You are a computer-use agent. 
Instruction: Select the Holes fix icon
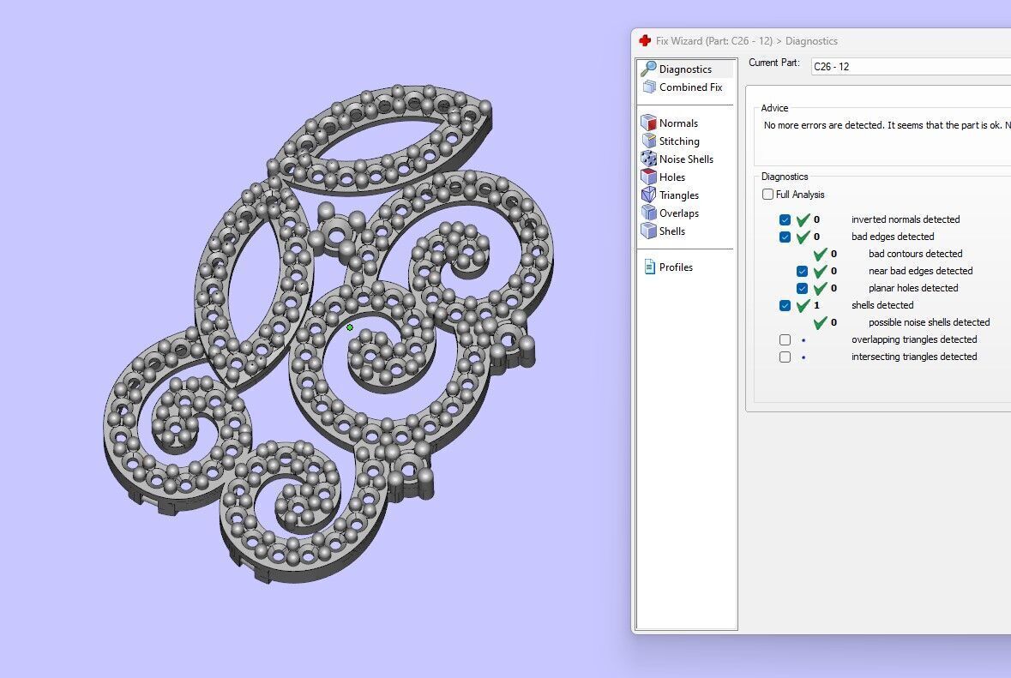[x=648, y=177]
